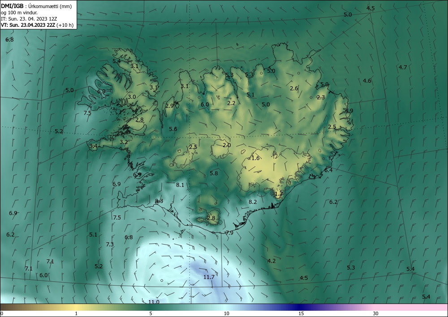Screen dimensions: 448x317
Task: Click the 5.6 value label
Action: coord(173,129)
